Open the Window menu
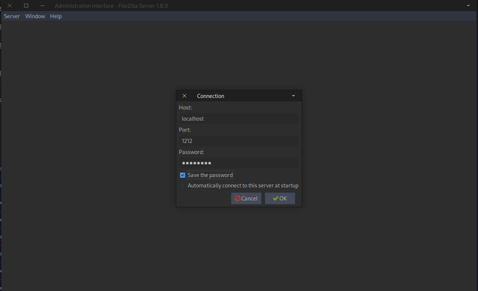Image resolution: width=478 pixels, height=291 pixels. pyautogui.click(x=35, y=16)
